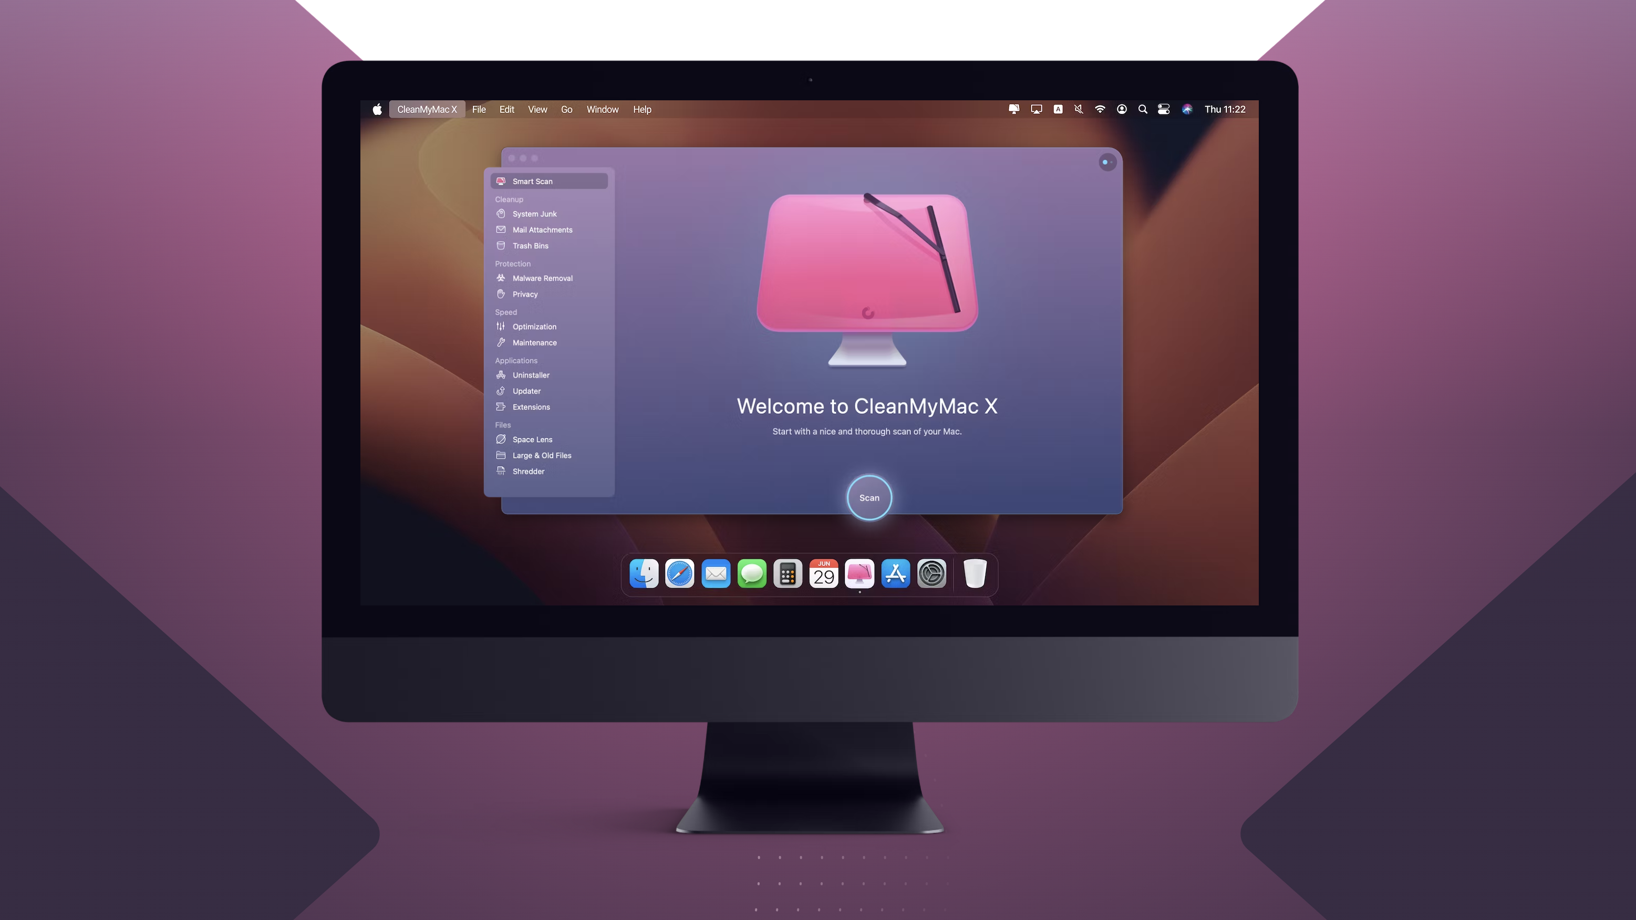Toggle the Large & Old Files view
Viewport: 1636px width, 920px height.
pos(542,455)
